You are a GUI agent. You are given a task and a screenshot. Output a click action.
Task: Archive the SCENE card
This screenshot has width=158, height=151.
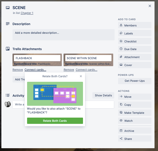(x=135, y=130)
